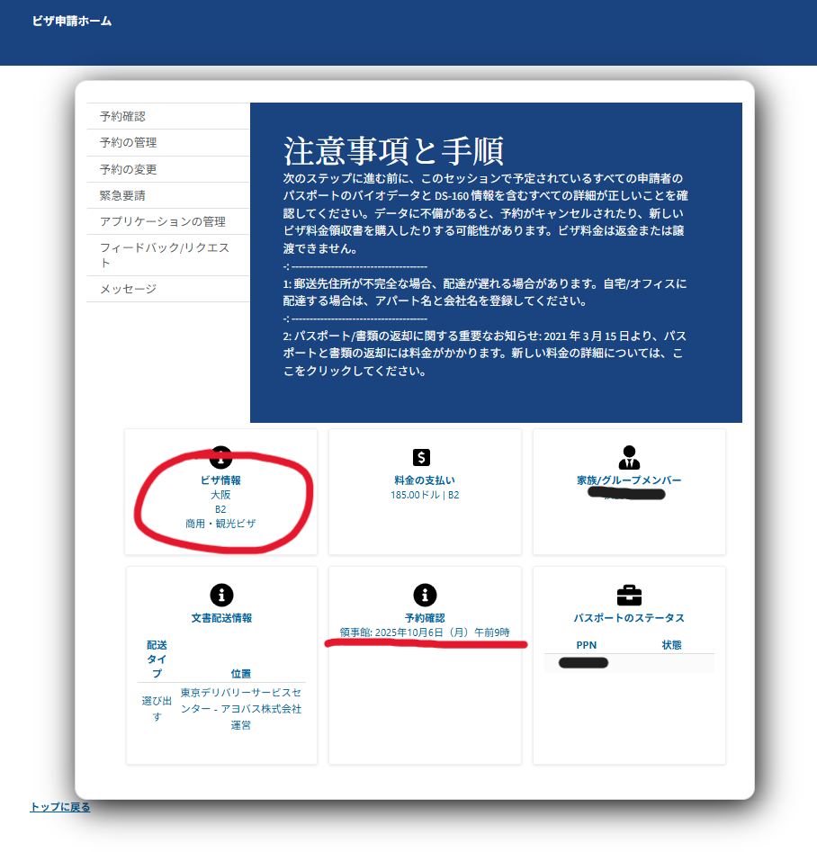Select 予約の管理 from the sidebar
This screenshot has width=817, height=852.
click(x=128, y=142)
